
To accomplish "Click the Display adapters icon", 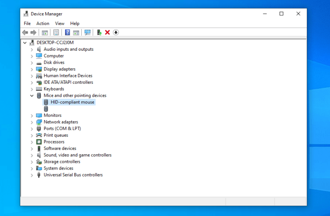I will point(39,69).
